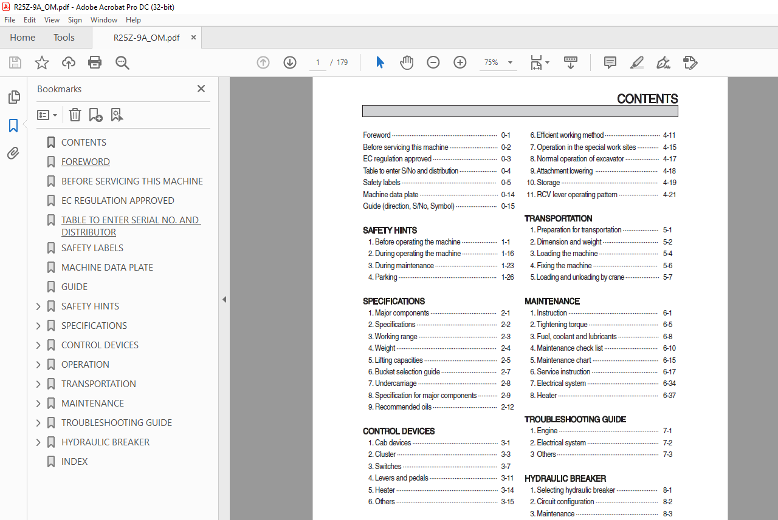The width and height of the screenshot is (778, 520).
Task: Click 'Safety labels' contents entry
Action: click(x=382, y=183)
